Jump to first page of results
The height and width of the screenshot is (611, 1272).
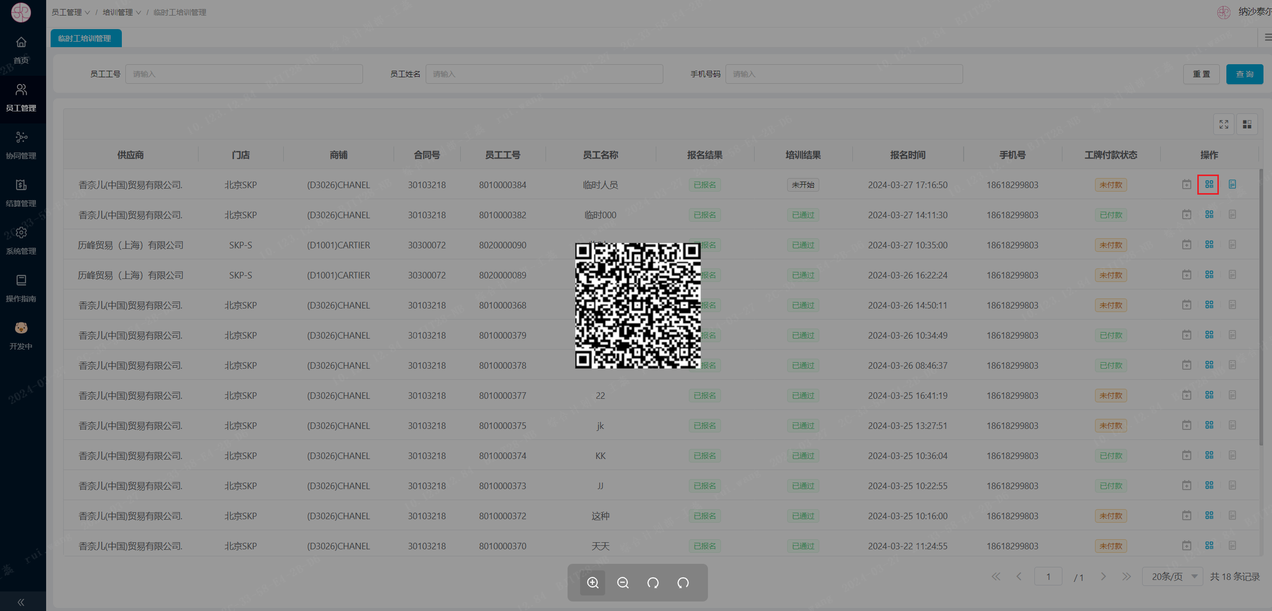pos(996,576)
